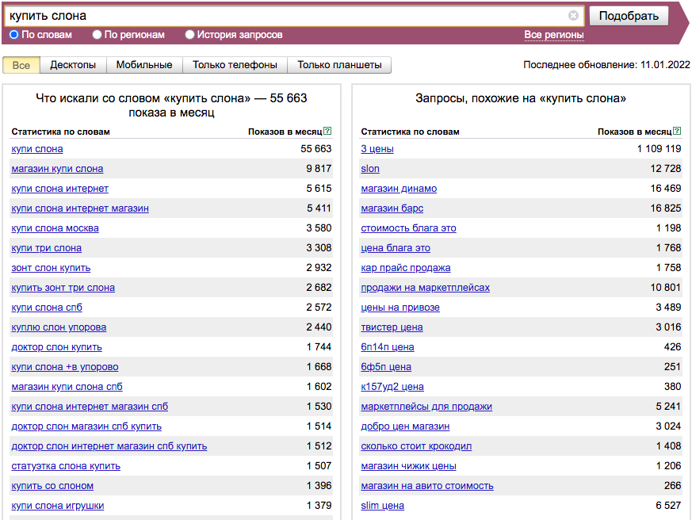Switch to the 'Десктопы' tab
Viewport: 692px width, 520px height.
click(x=73, y=65)
